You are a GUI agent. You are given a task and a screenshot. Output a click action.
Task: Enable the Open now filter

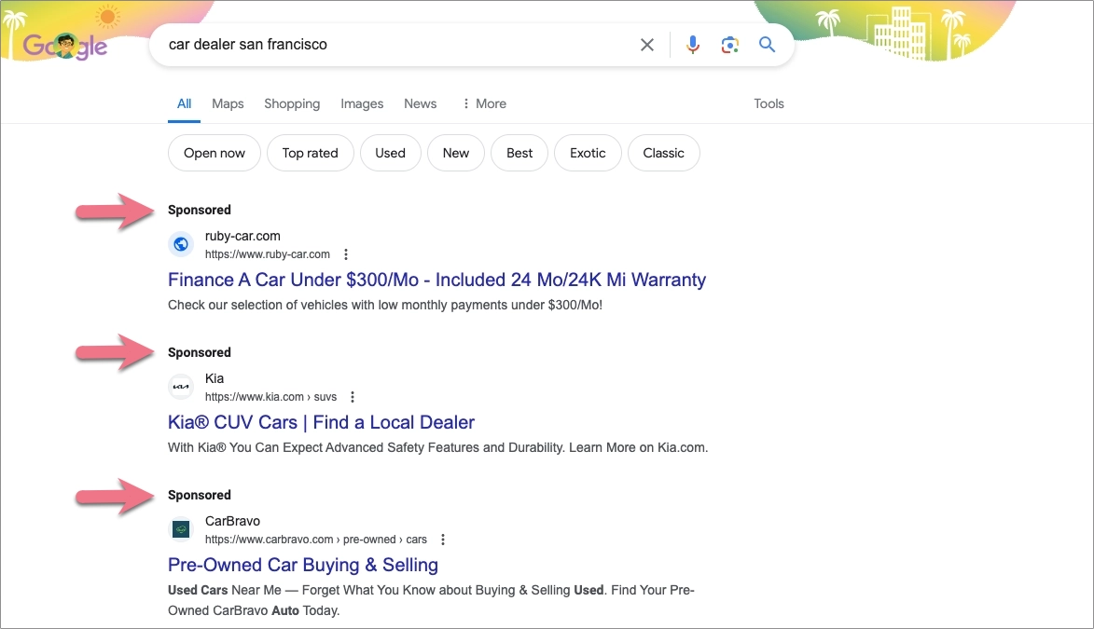(214, 153)
